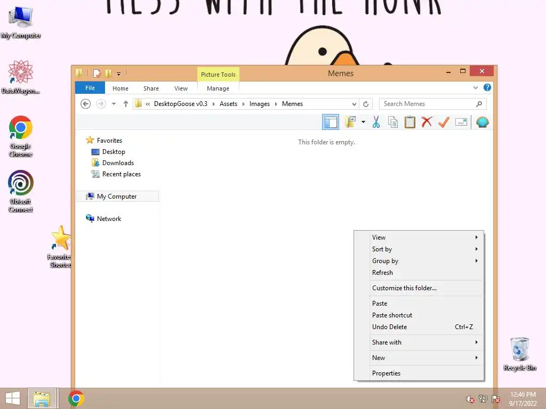
Task: Click the Images breadcrumb segment
Action: 260,104
